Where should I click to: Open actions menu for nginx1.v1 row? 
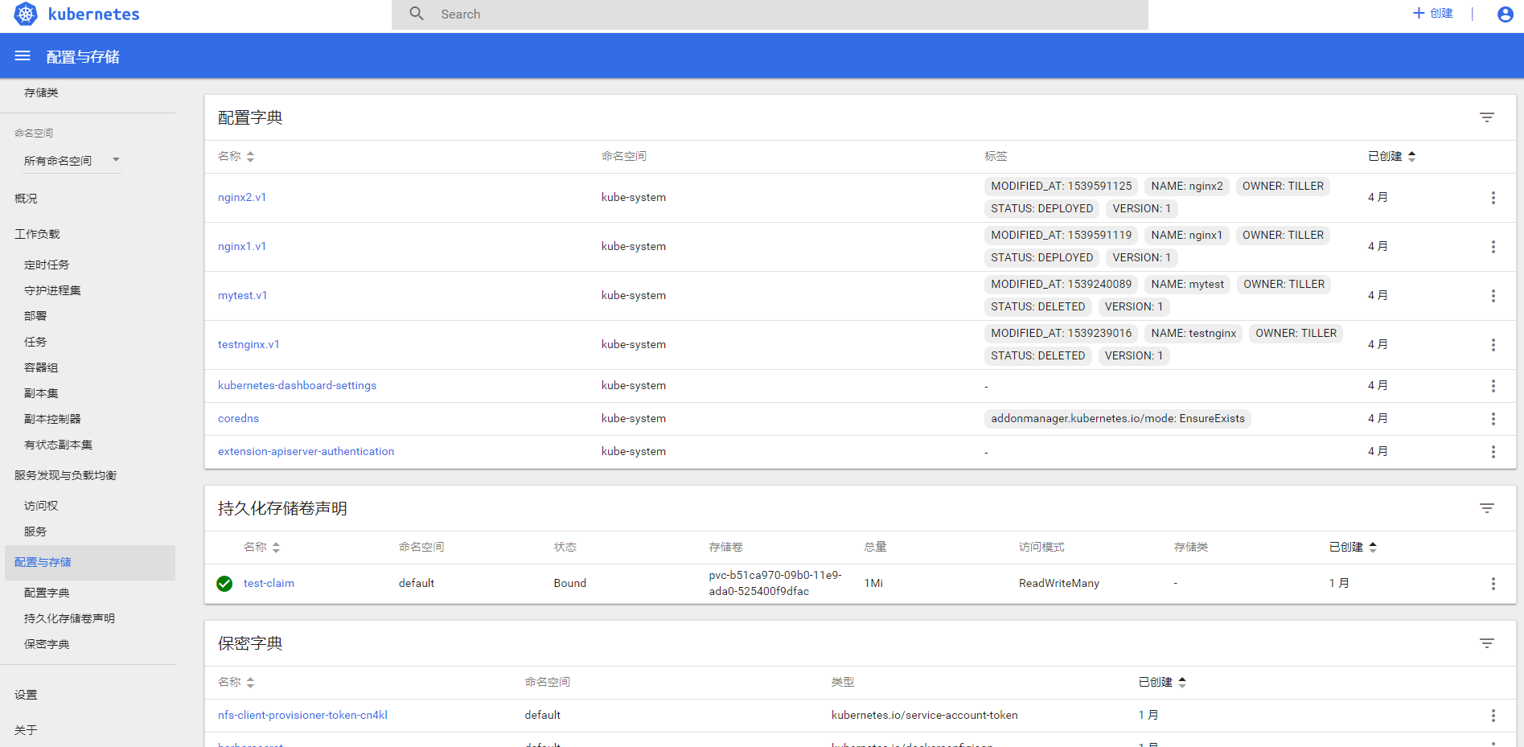pyautogui.click(x=1493, y=247)
